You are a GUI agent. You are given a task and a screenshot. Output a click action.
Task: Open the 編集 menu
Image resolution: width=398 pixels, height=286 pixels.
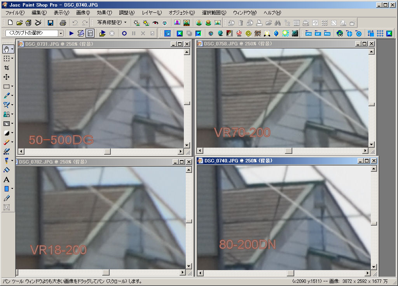point(39,13)
